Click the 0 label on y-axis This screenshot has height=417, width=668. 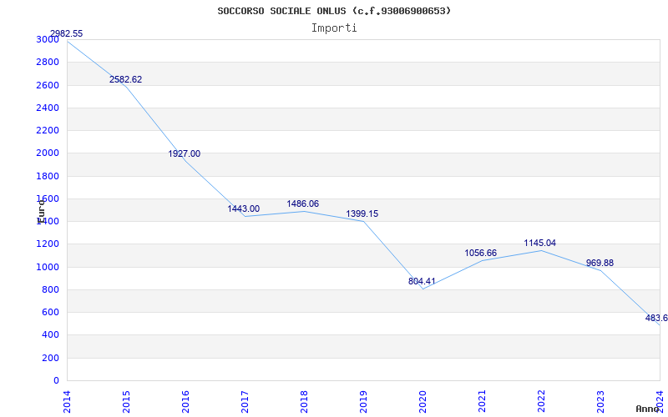[x=56, y=381]
